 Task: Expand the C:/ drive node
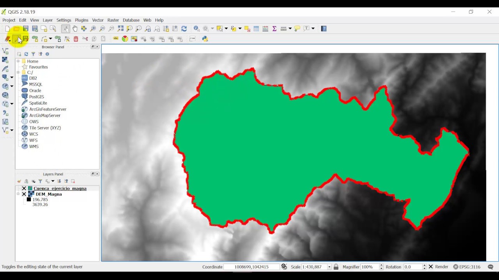tap(18, 73)
